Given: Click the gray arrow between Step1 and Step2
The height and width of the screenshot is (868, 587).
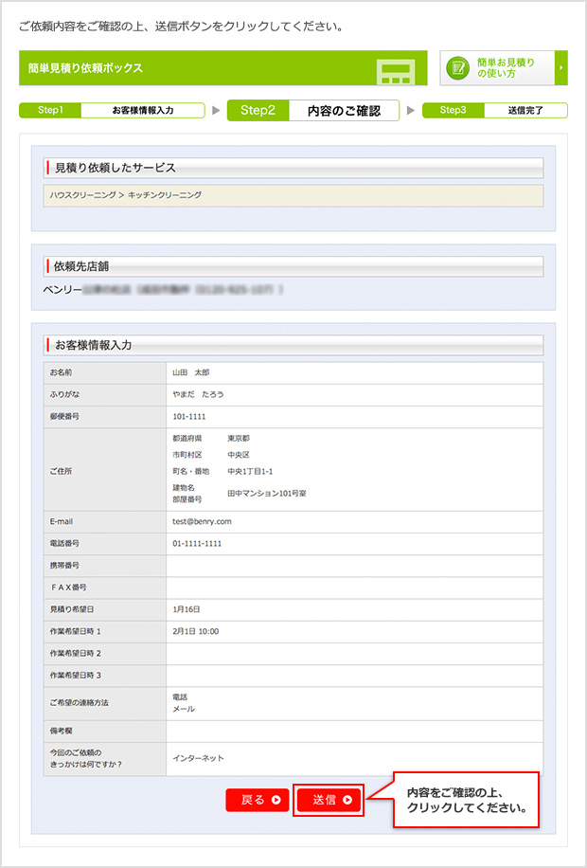Looking at the screenshot, I should pos(217,111).
